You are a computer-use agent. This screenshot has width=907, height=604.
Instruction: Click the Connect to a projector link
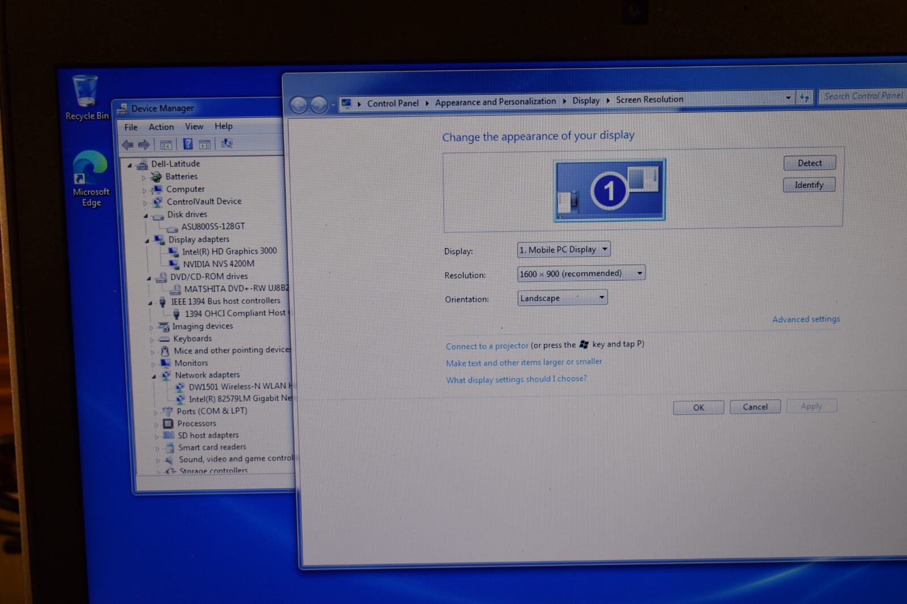(x=487, y=346)
